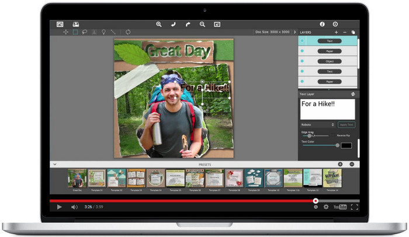The height and width of the screenshot is (237, 409).
Task: Select the top Text layer
Action: click(x=330, y=41)
